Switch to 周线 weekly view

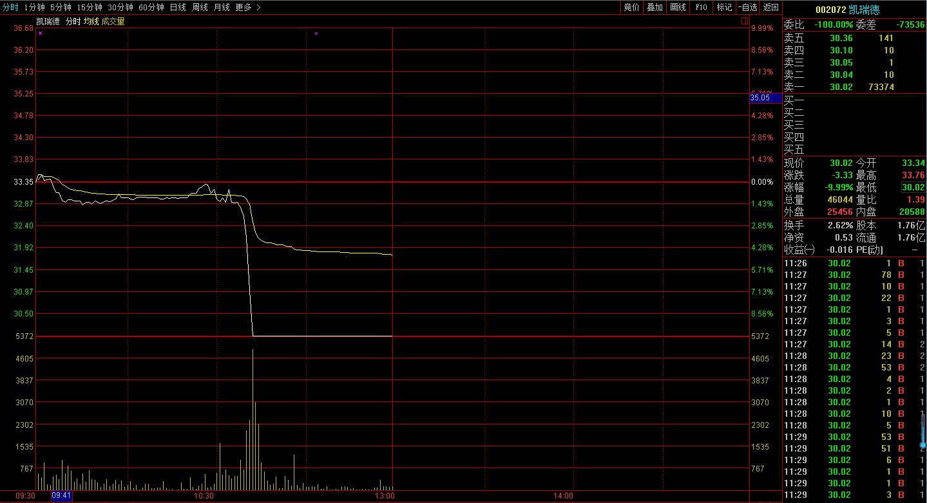(200, 7)
